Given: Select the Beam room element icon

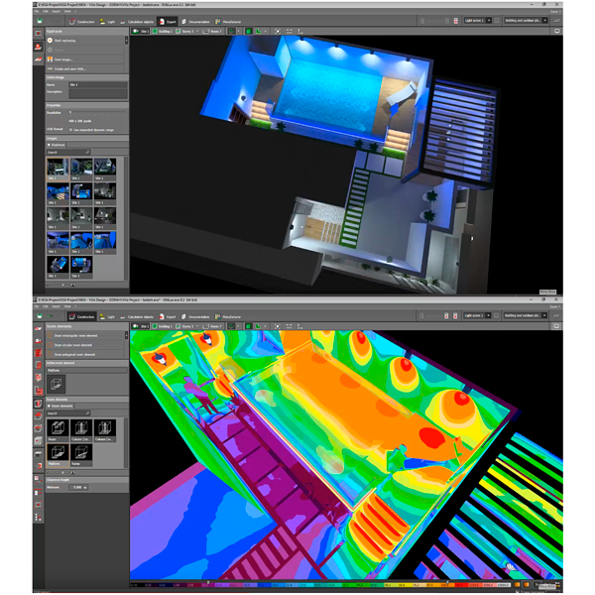Looking at the screenshot, I should click(58, 427).
